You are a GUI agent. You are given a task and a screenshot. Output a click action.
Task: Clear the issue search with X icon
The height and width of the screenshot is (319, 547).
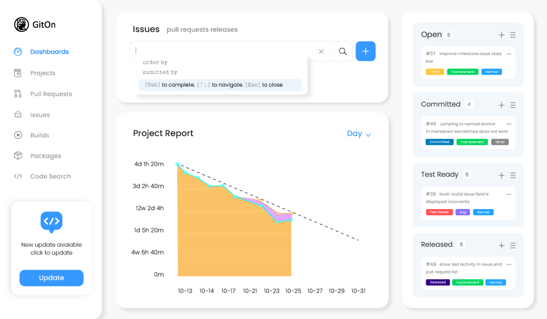[x=321, y=51]
